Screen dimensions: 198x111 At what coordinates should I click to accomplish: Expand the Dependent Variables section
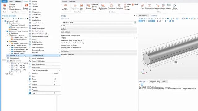tap(99, 54)
